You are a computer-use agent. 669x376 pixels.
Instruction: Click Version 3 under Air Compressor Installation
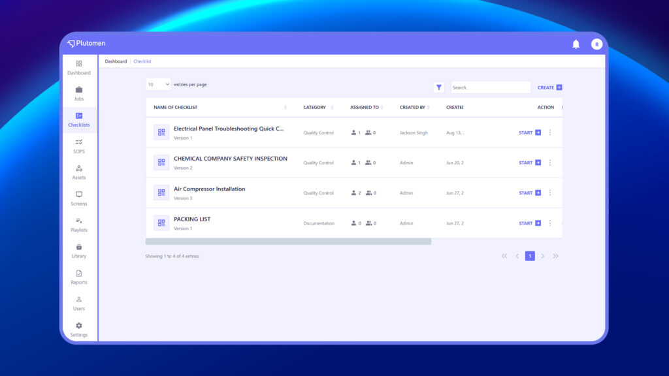click(x=183, y=198)
